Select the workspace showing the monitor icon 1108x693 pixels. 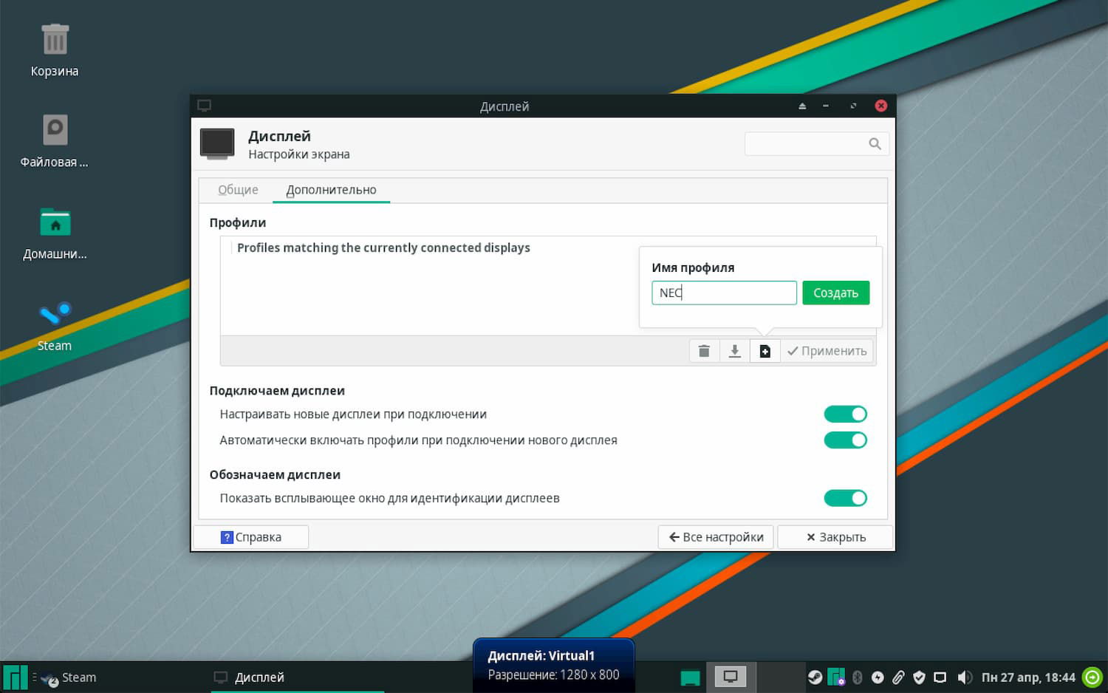(731, 677)
